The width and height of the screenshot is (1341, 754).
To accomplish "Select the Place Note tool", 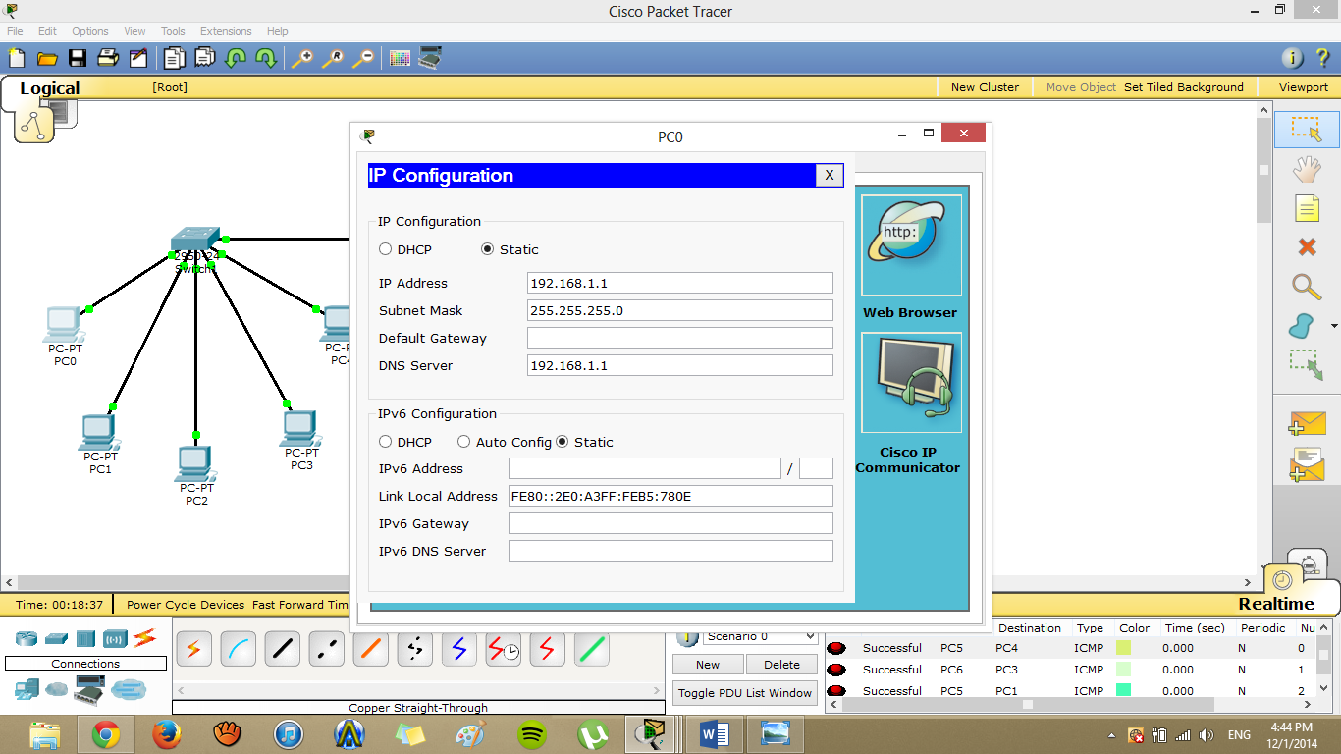I will point(1306,208).
